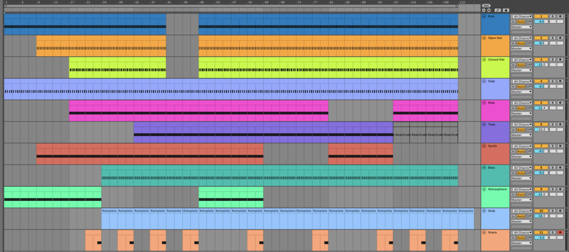The height and width of the screenshot is (252, 569).
Task: Arm the Stab track for recording
Action: [x=560, y=211]
